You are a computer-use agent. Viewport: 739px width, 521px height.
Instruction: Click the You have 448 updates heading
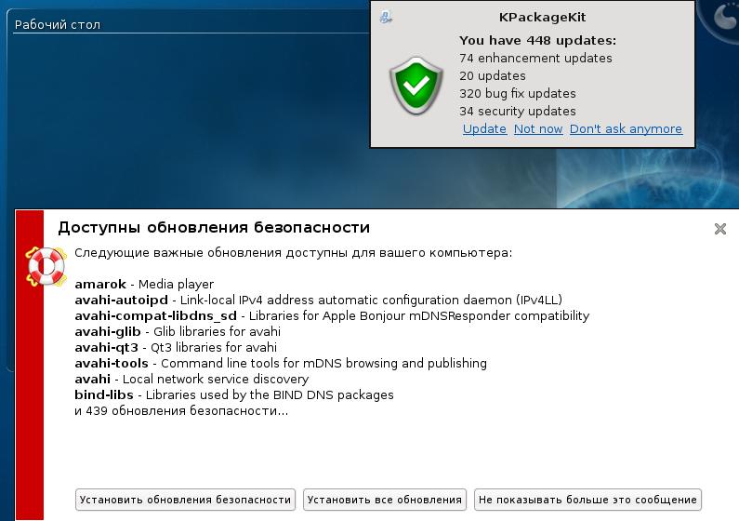[x=538, y=41]
